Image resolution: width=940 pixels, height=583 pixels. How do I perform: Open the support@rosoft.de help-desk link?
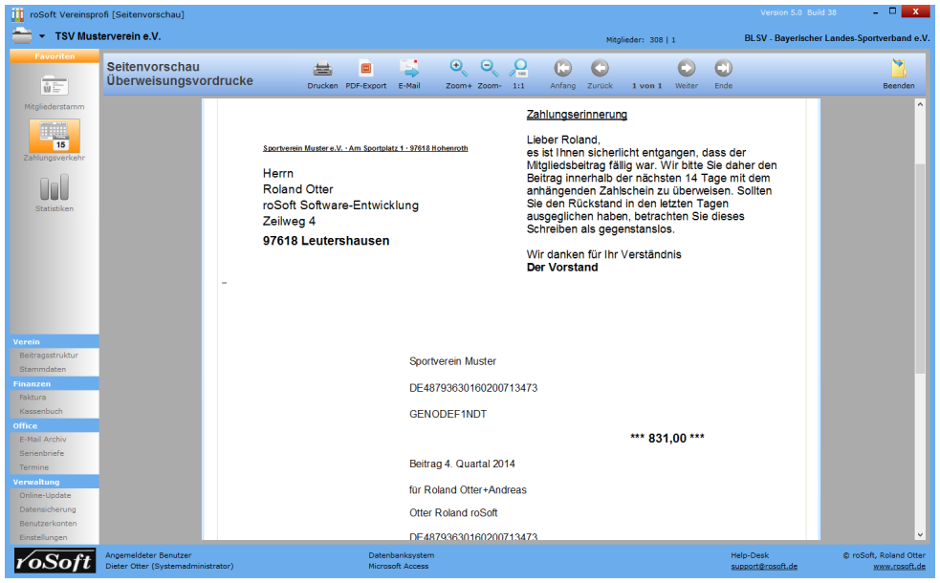click(764, 566)
